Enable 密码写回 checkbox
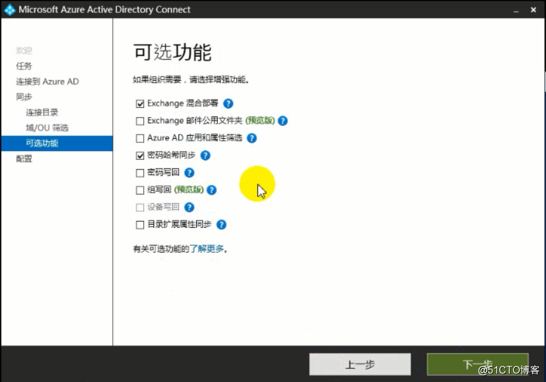Screen dimensions: 546x382 pos(140,173)
